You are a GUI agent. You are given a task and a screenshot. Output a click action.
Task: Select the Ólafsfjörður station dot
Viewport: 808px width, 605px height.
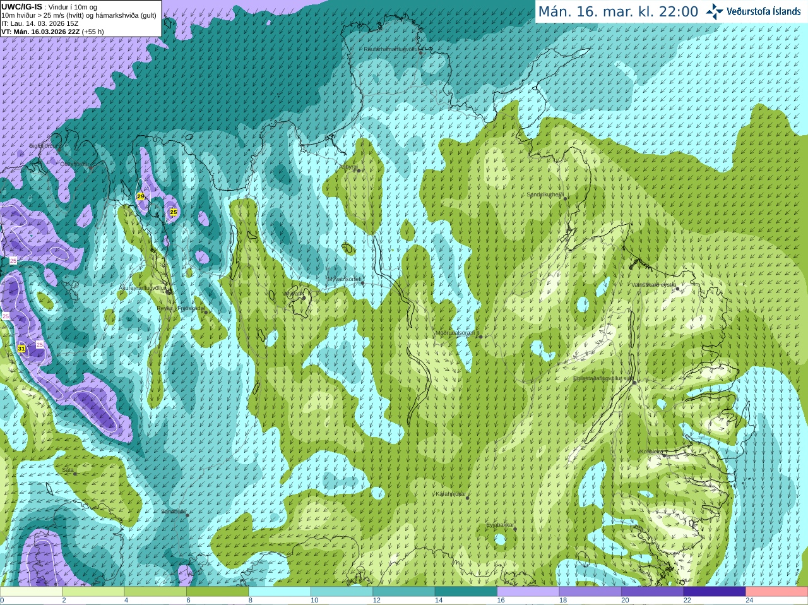tap(91, 168)
